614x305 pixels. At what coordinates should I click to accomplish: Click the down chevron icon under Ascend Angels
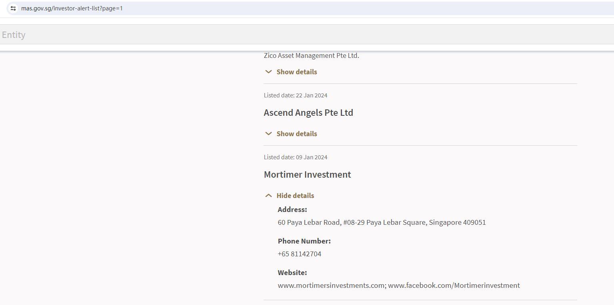click(268, 134)
